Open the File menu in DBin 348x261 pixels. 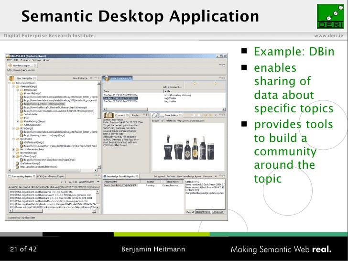[9, 60]
